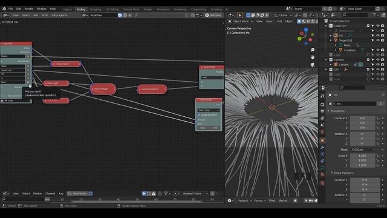This screenshot has width=387, height=218.
Task: Toggle Include End Point checkbox in node
Action: (199, 115)
